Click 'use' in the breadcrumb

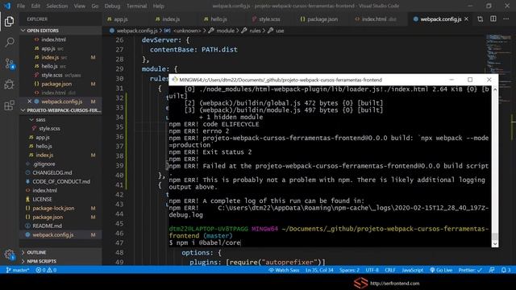point(280,31)
